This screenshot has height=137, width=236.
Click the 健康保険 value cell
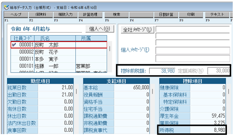(208, 88)
